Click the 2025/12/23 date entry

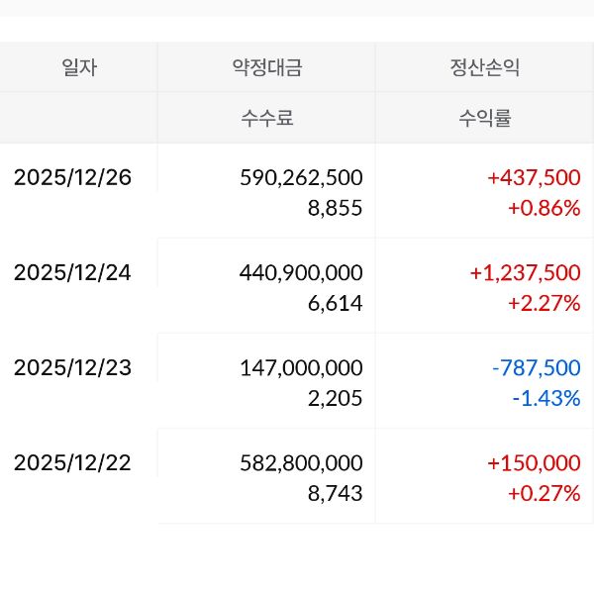pos(72,368)
